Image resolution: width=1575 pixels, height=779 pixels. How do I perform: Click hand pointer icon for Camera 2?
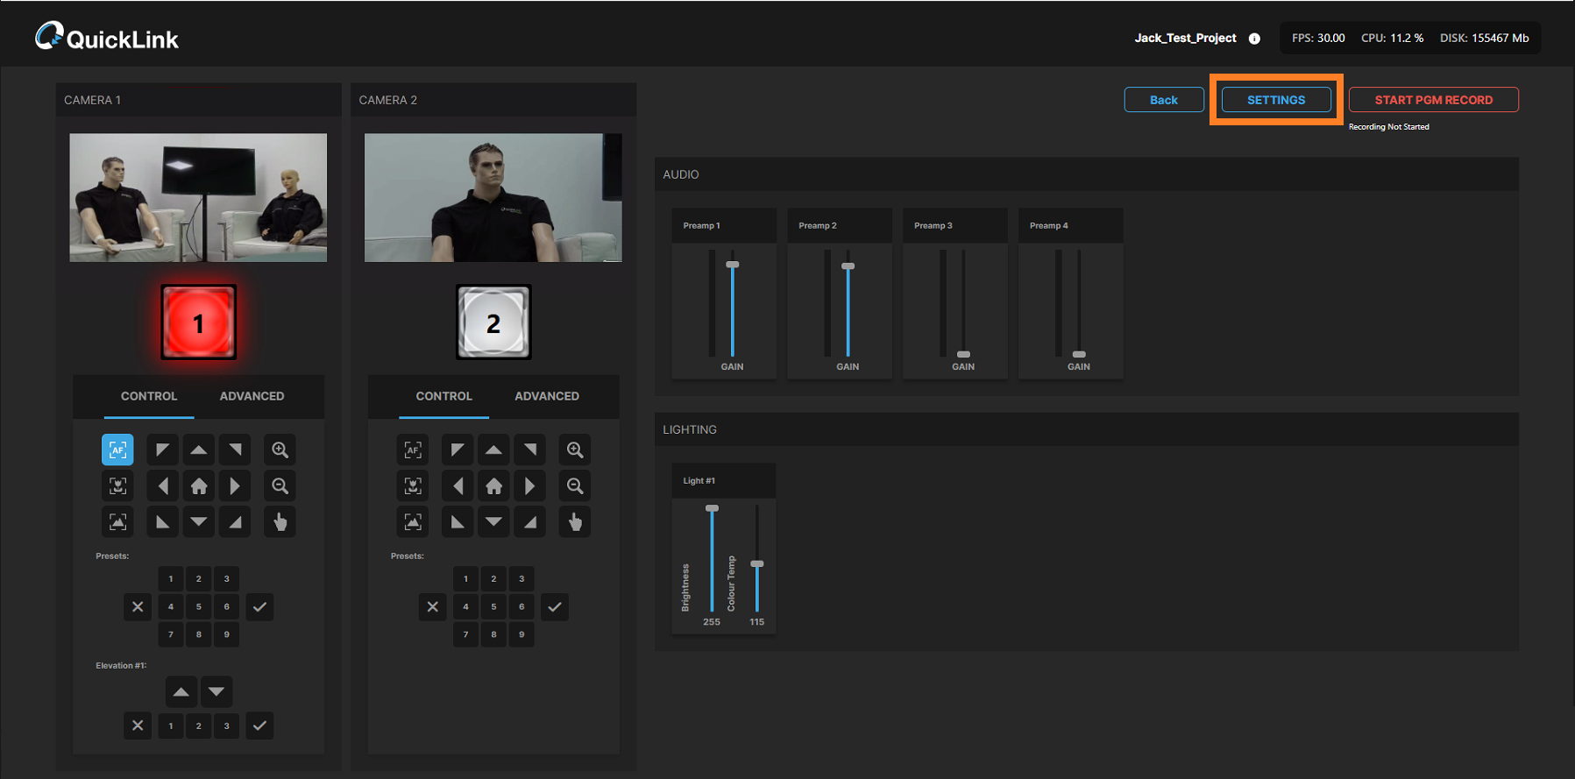click(x=575, y=521)
